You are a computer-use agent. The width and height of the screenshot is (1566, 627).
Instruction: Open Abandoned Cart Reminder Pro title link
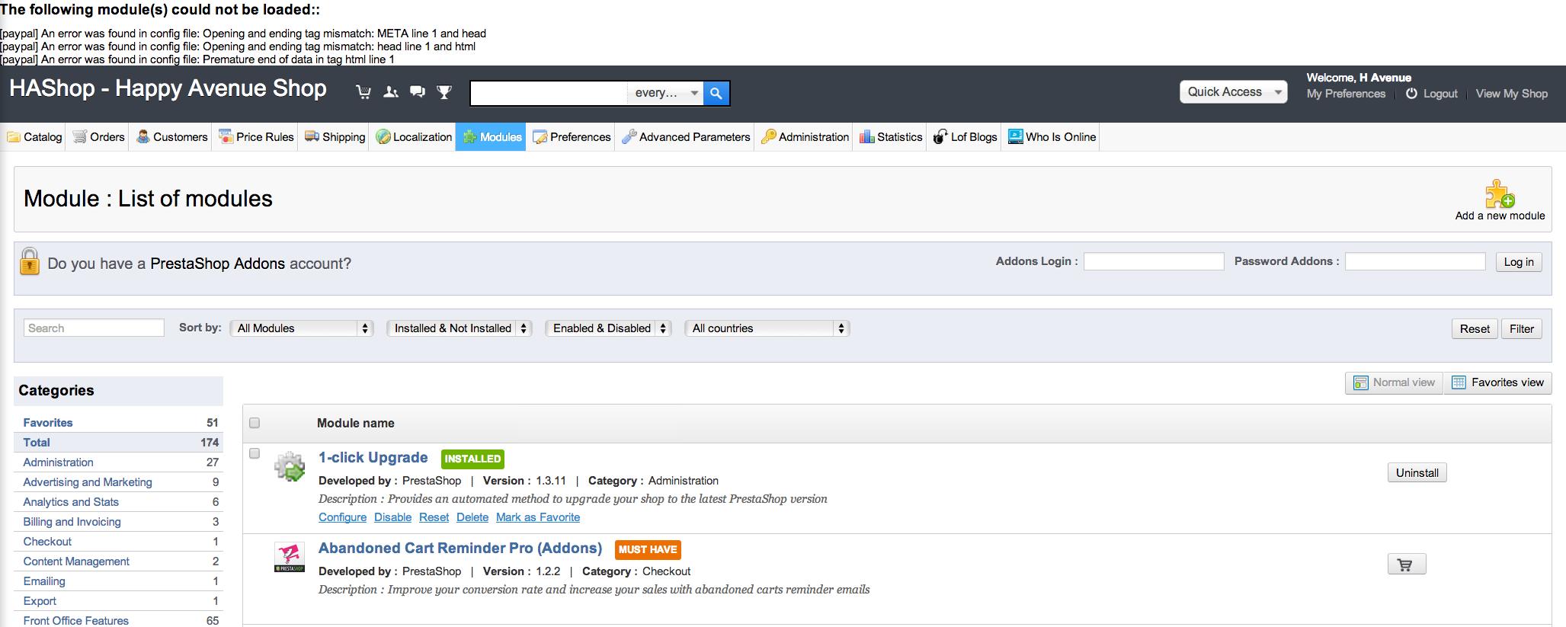(460, 549)
